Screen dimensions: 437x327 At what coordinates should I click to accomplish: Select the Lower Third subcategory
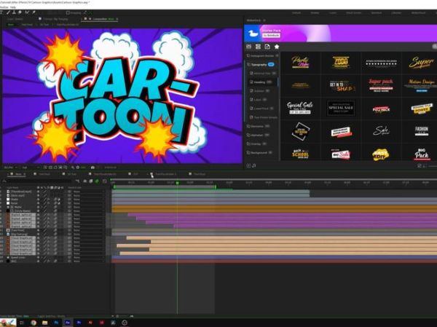click(x=260, y=109)
